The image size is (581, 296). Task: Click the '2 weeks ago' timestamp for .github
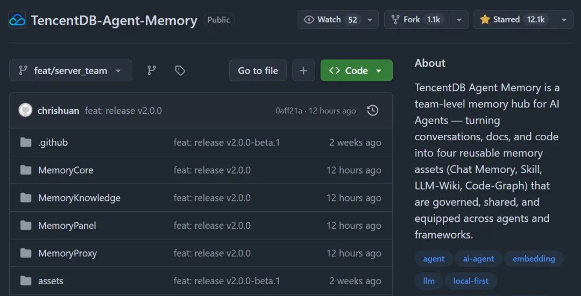[x=355, y=142]
